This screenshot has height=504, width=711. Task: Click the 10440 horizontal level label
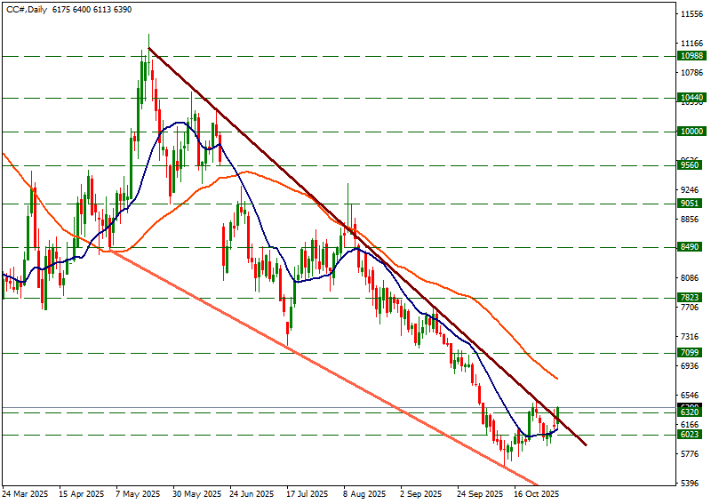[691, 98]
